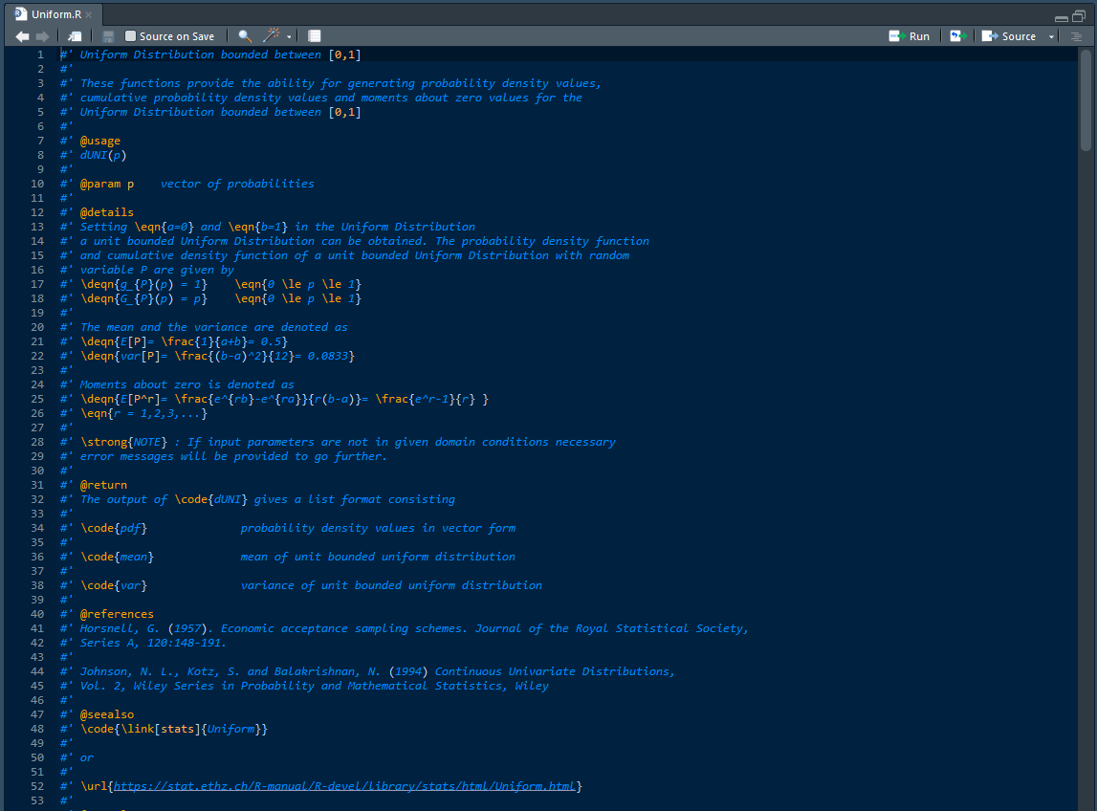Click the compile report notebook icon

[x=314, y=36]
